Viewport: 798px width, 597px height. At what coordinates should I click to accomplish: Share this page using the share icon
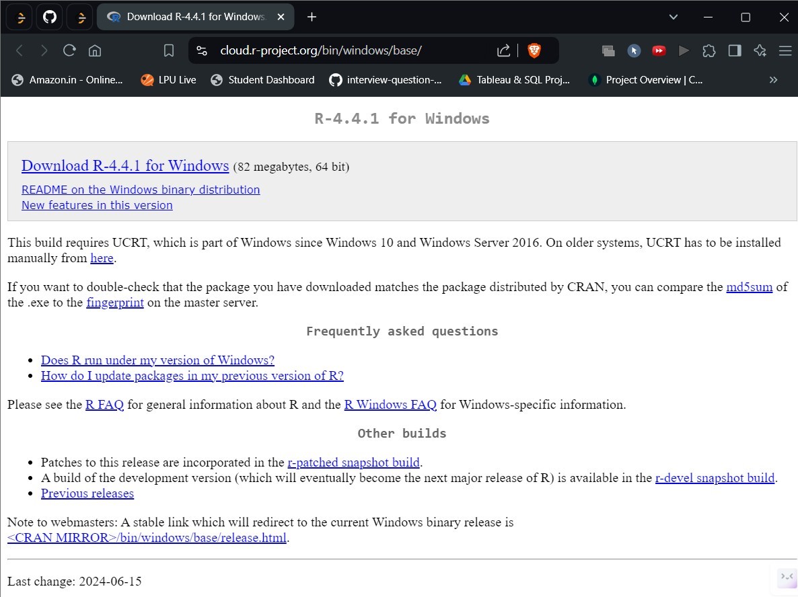503,50
